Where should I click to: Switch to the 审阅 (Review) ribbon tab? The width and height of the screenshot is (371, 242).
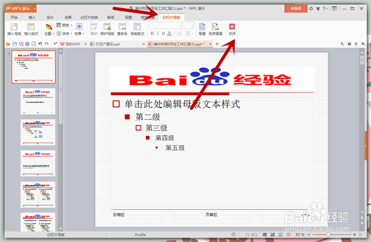[x=111, y=17]
